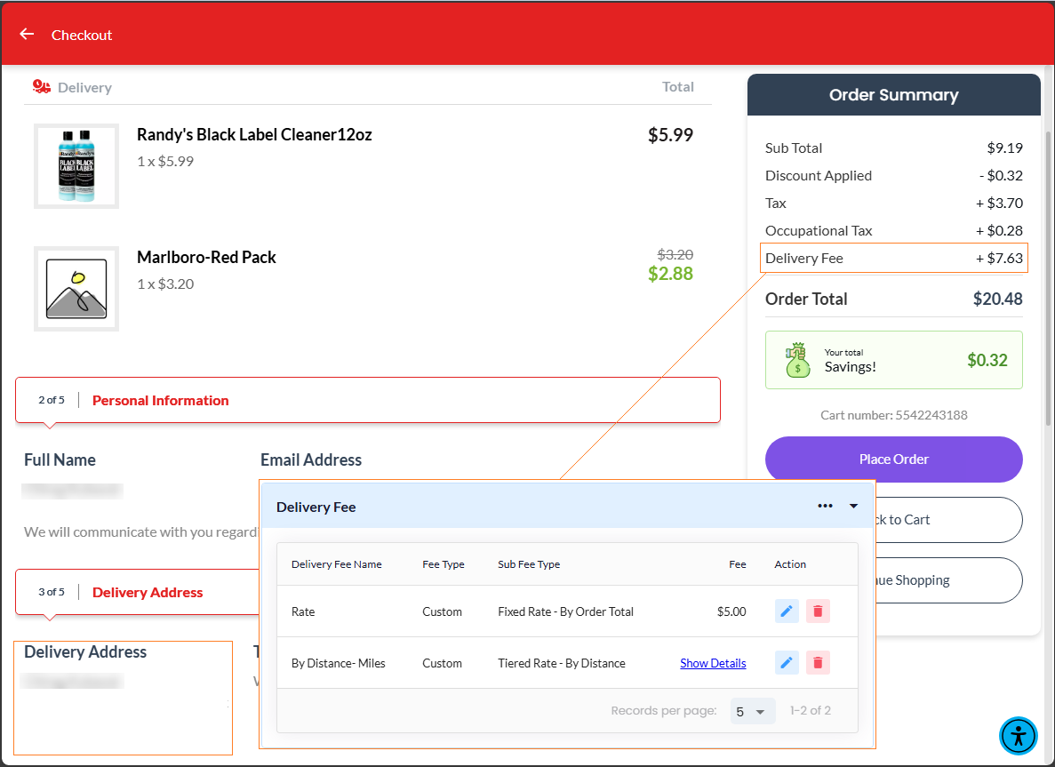Click the discounted price $2.88
1055x767 pixels.
click(670, 274)
